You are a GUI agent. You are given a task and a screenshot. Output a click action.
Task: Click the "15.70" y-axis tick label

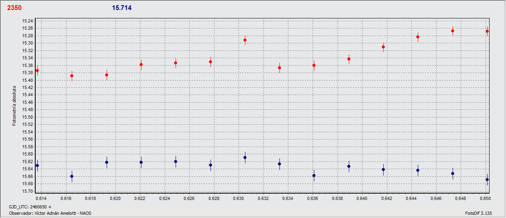tap(28, 191)
